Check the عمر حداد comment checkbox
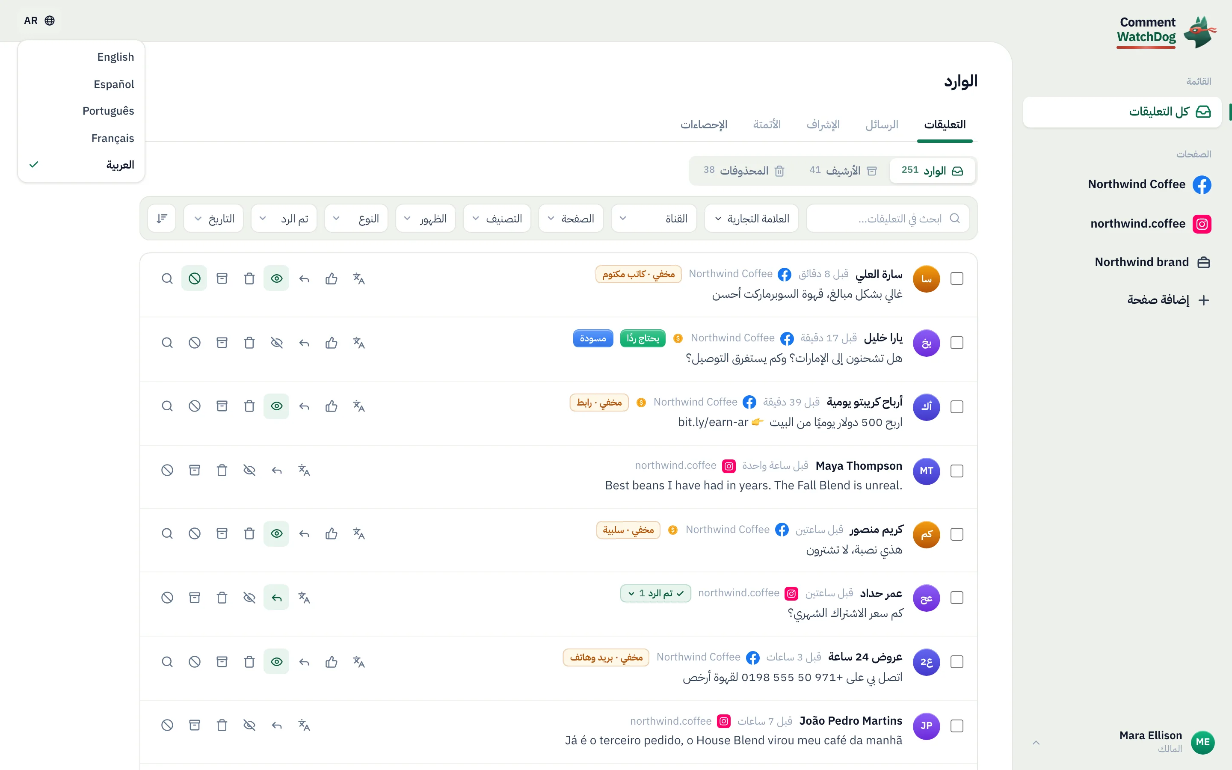This screenshot has width=1232, height=770. tap(957, 597)
